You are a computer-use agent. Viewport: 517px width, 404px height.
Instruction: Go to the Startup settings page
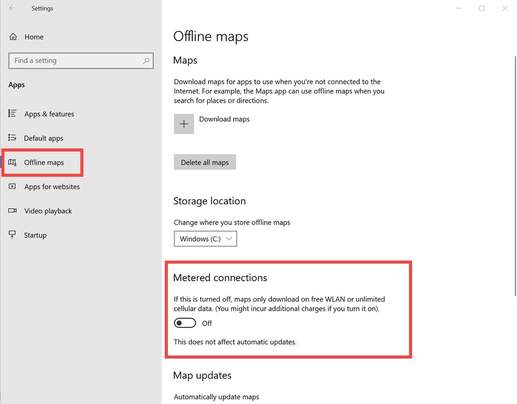point(35,235)
